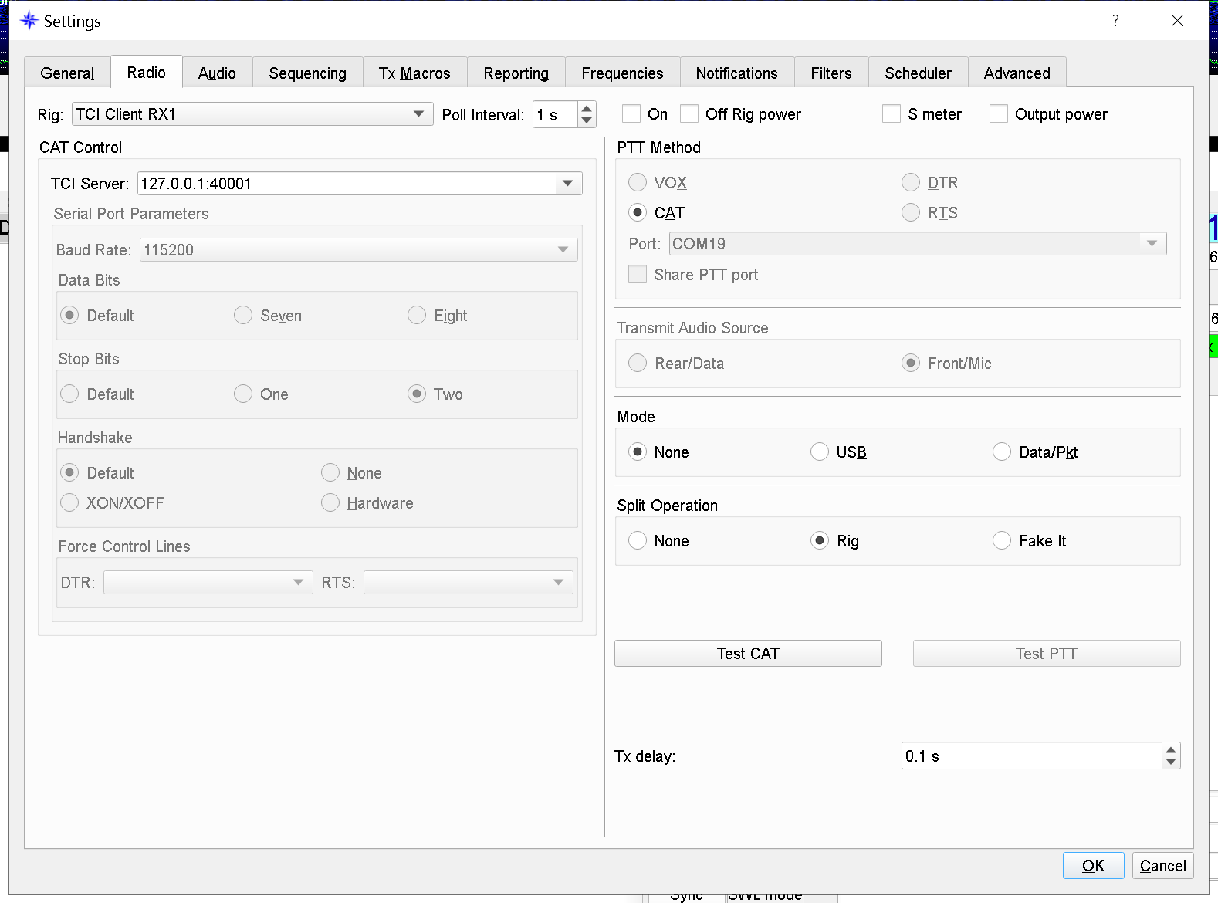1218x903 pixels.
Task: Cancel the Settings dialog
Action: [1162, 866]
